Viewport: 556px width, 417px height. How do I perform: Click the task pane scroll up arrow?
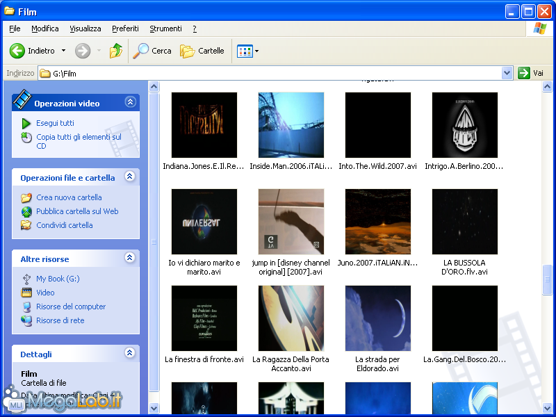coord(154,86)
